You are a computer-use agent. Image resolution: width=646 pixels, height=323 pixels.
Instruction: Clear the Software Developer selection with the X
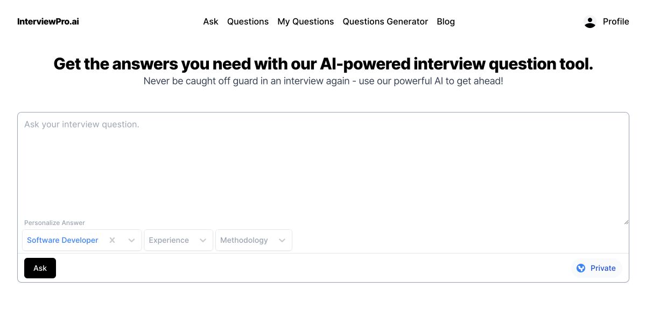click(x=112, y=240)
